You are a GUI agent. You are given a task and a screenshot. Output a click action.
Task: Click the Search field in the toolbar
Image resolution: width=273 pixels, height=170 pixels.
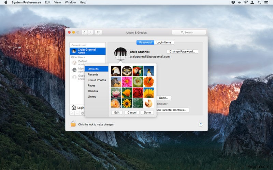tap(189, 32)
